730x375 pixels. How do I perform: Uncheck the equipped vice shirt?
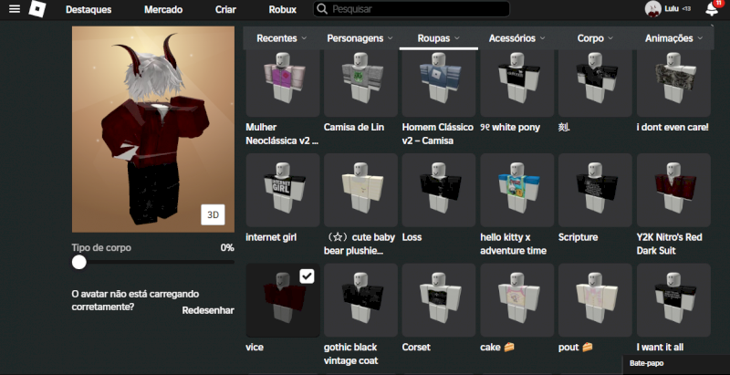[307, 276]
